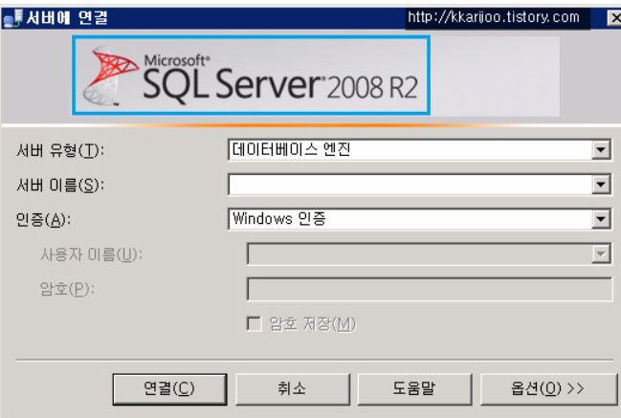Image resolution: width=621 pixels, height=418 pixels.
Task: Toggle the 암호 저장(M) checkbox
Action: pos(254,323)
